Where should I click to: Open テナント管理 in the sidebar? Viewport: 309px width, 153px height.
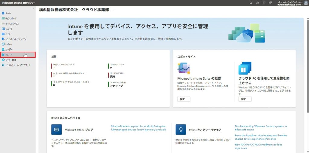(11, 60)
